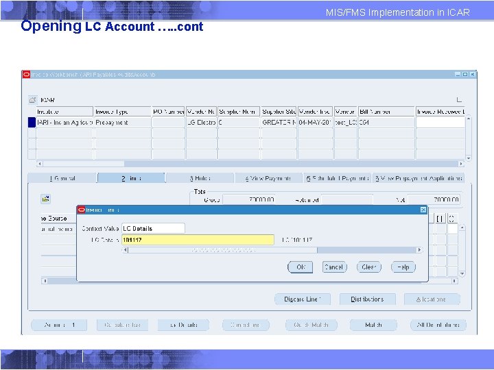
Task: Click the Bill Number column header
Action: [x=386, y=112]
